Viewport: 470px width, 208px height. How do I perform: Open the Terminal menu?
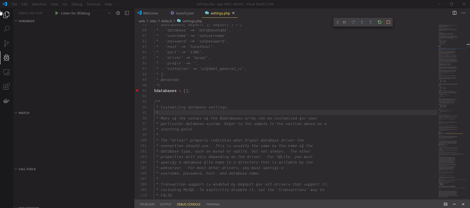93,4
